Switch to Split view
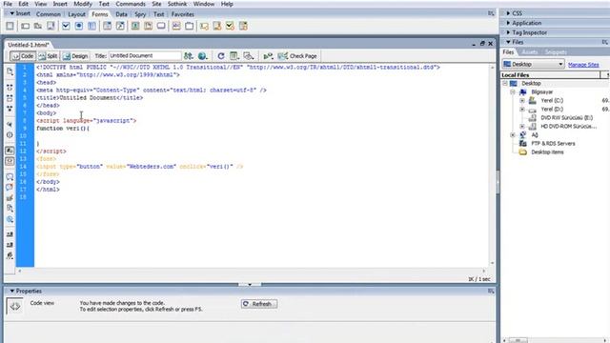This screenshot has width=610, height=343. coord(48,56)
